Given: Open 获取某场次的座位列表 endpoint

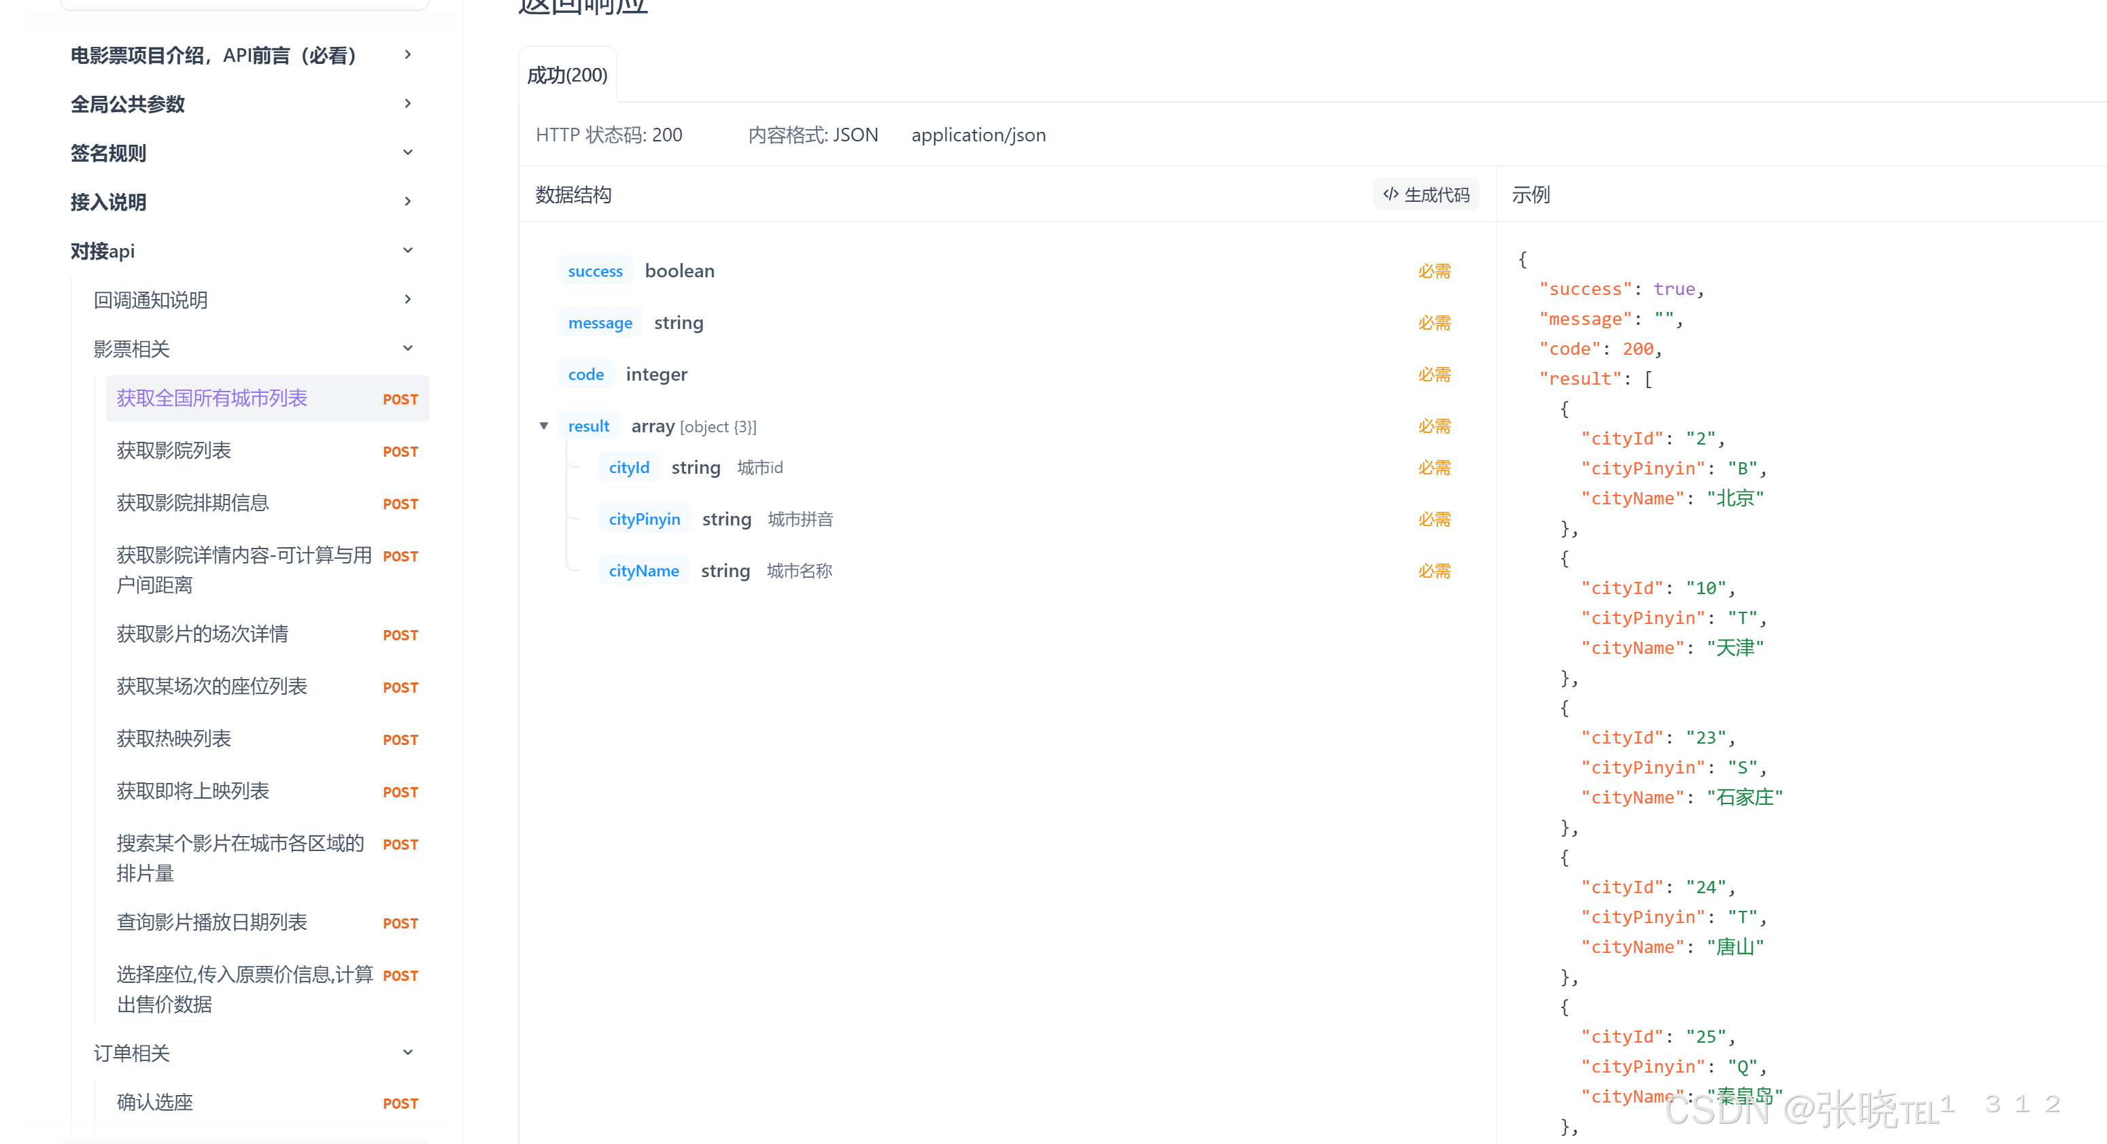Looking at the screenshot, I should [x=212, y=687].
